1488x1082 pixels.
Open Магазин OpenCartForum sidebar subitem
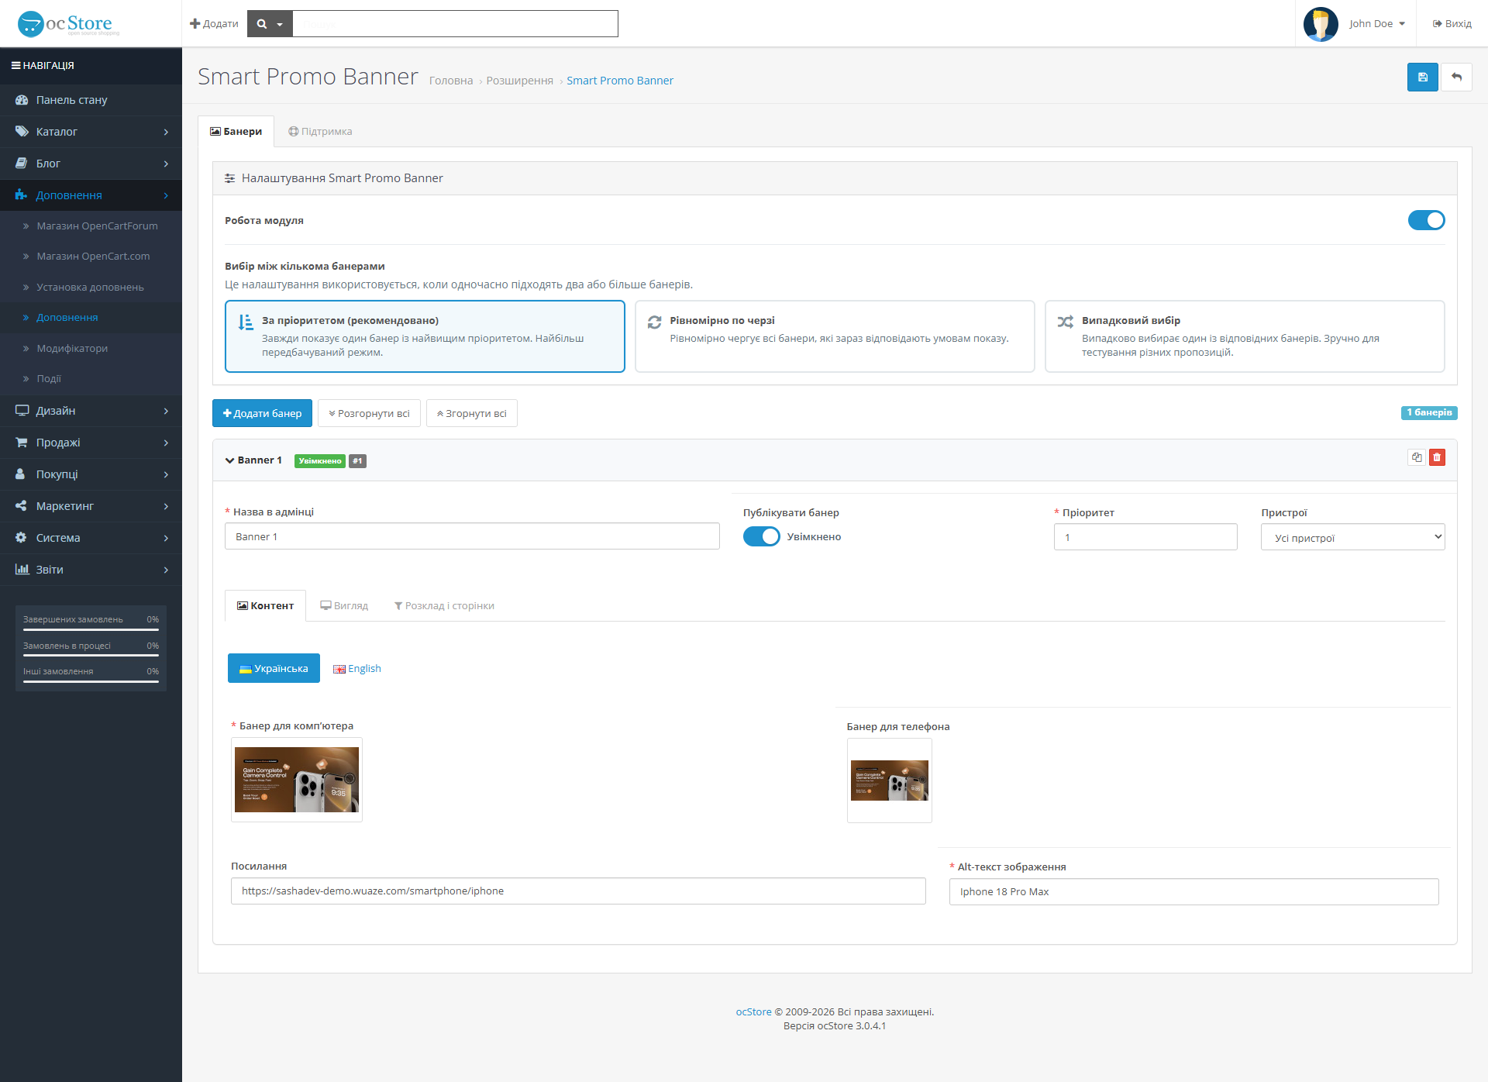click(x=91, y=226)
